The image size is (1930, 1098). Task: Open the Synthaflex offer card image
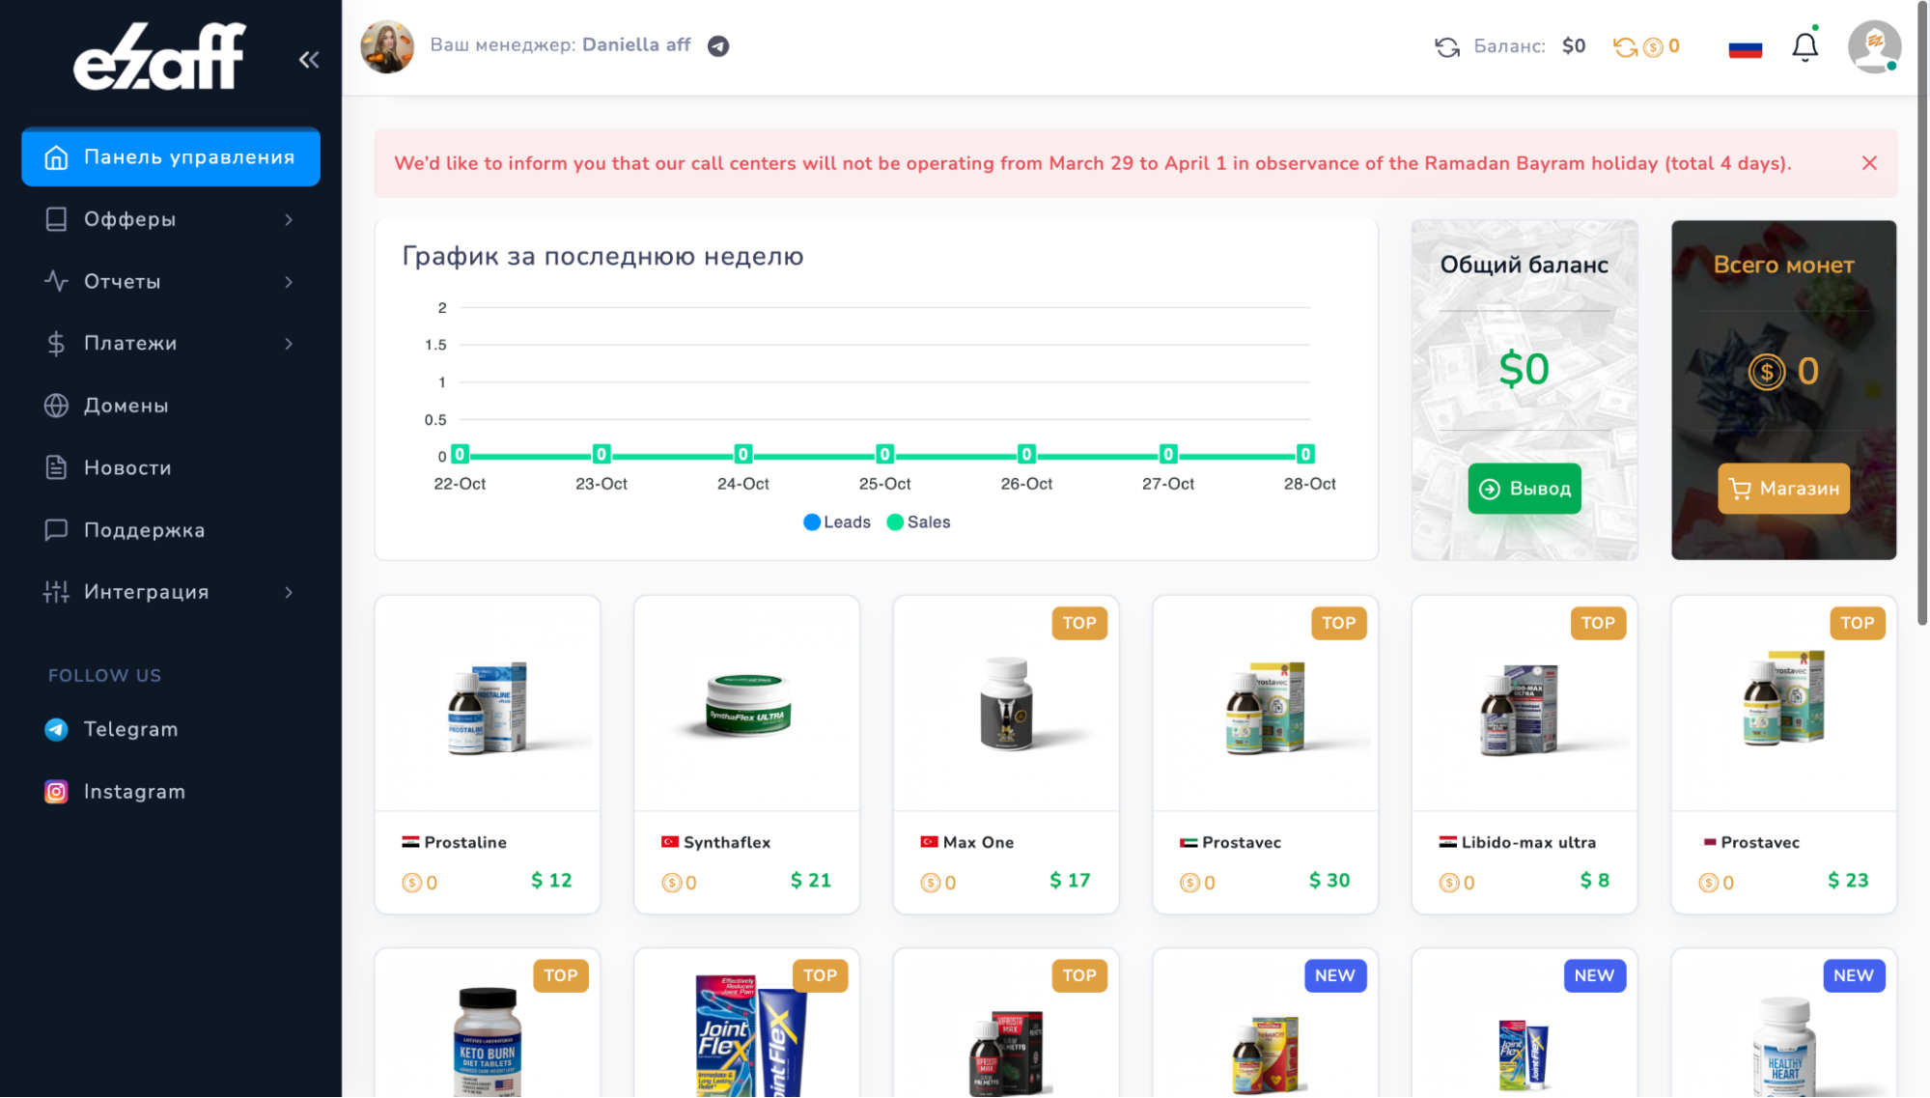746,704
